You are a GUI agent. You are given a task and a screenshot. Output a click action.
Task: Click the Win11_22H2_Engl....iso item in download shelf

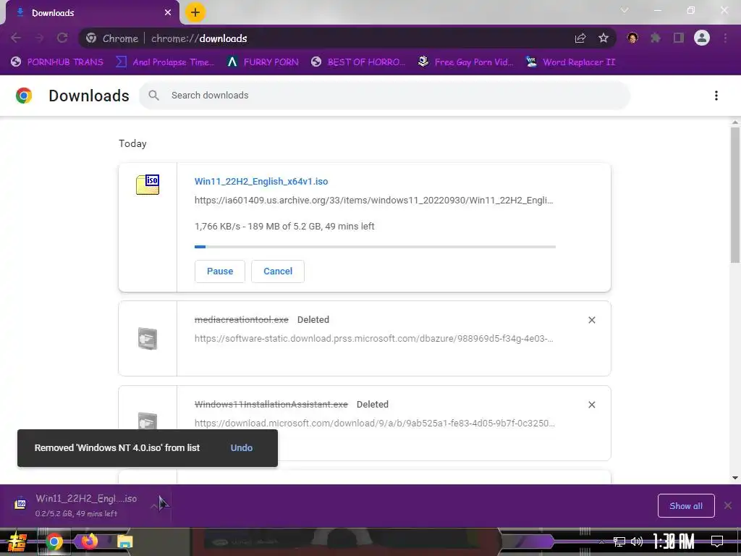[x=86, y=505]
